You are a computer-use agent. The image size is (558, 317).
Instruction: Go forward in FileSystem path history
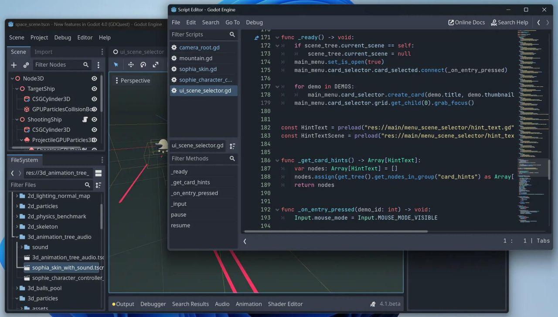click(20, 173)
